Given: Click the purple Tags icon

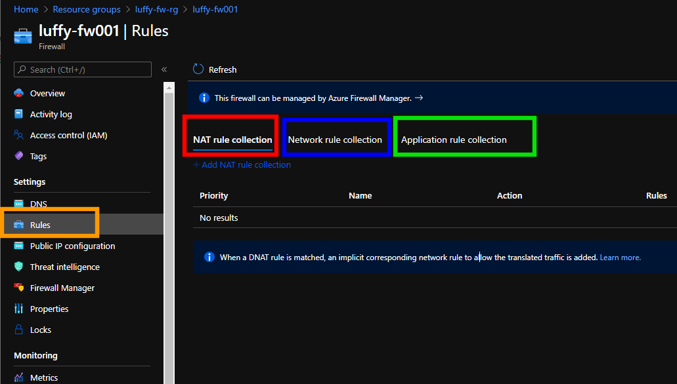Looking at the screenshot, I should coord(18,155).
